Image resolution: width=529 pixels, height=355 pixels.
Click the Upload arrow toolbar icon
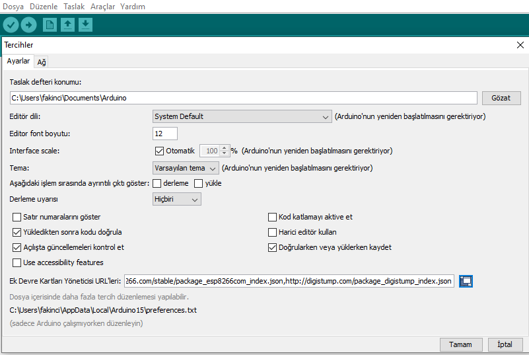click(28, 25)
